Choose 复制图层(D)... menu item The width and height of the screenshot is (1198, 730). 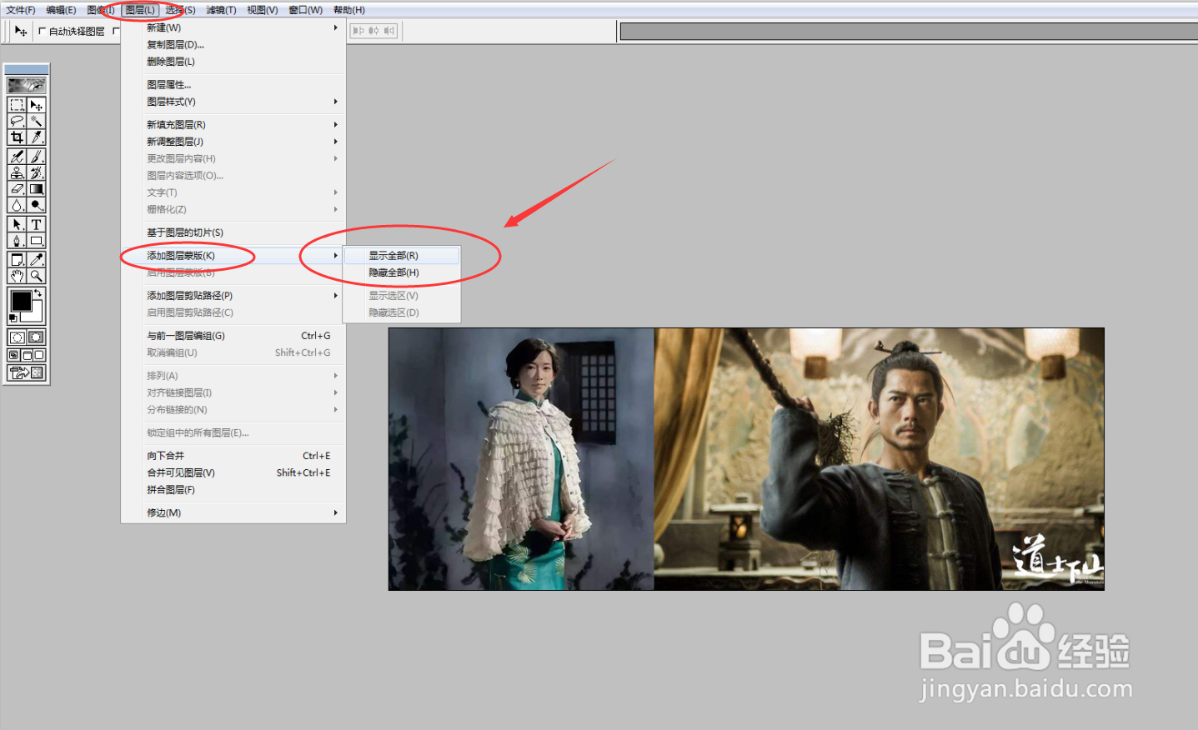click(233, 45)
